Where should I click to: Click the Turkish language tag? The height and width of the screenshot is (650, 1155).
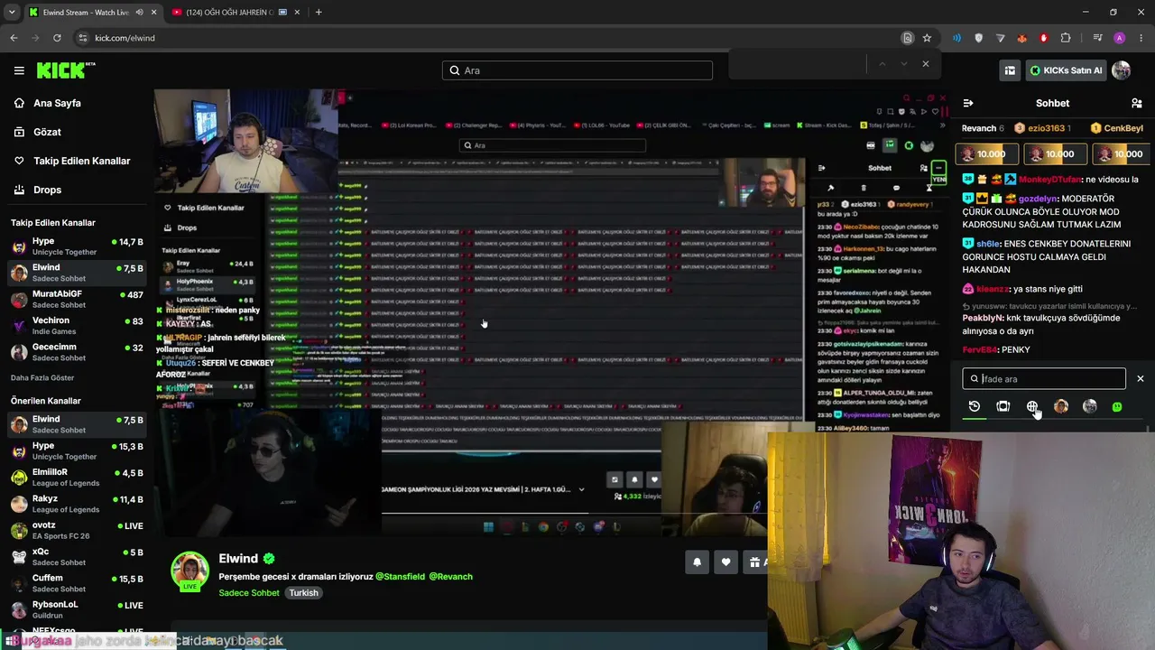click(x=303, y=593)
